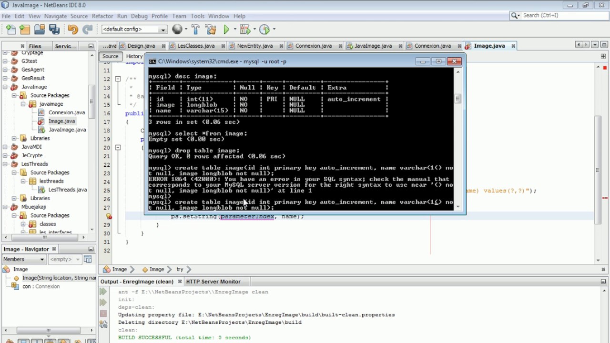Open the run project dropdown arrow
The width and height of the screenshot is (610, 343).
pyautogui.click(x=234, y=30)
